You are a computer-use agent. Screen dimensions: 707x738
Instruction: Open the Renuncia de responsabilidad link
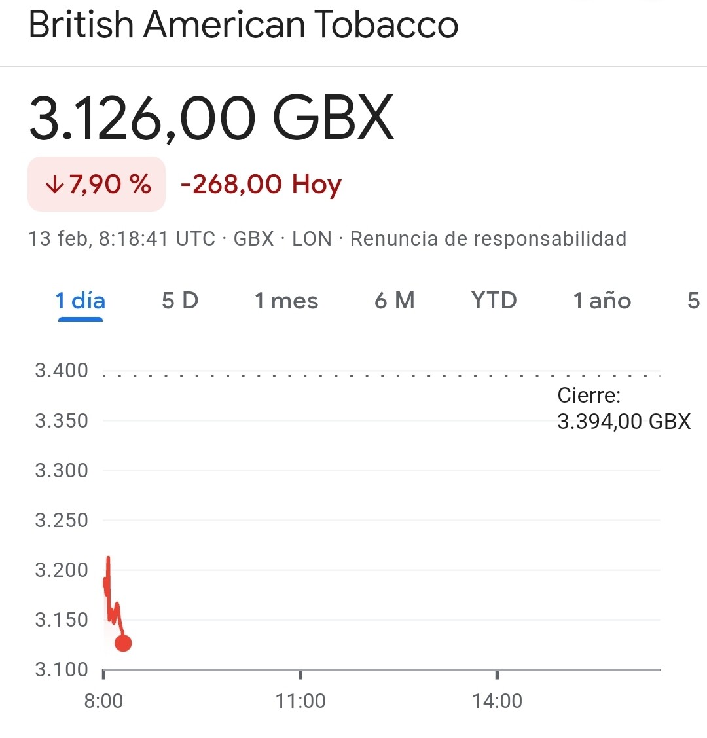(488, 238)
